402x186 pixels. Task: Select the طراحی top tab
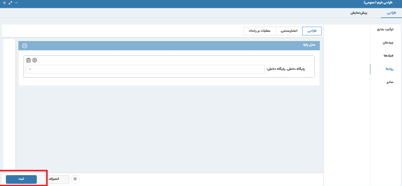click(391, 13)
